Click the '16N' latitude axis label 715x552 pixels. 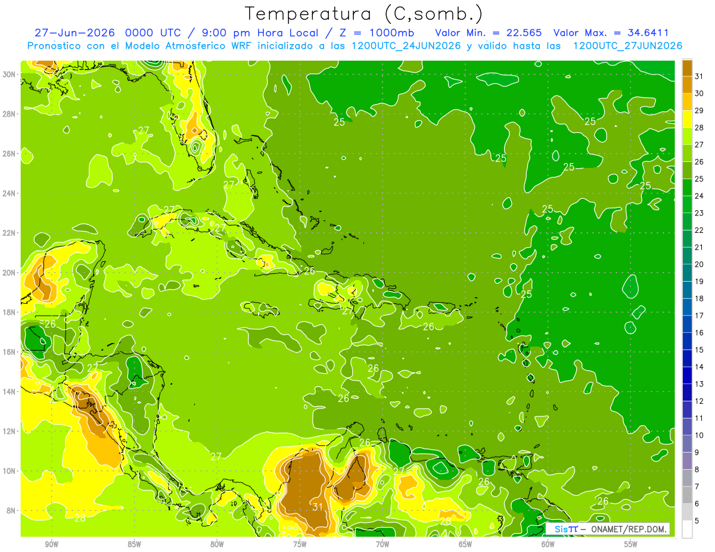pyautogui.click(x=9, y=352)
